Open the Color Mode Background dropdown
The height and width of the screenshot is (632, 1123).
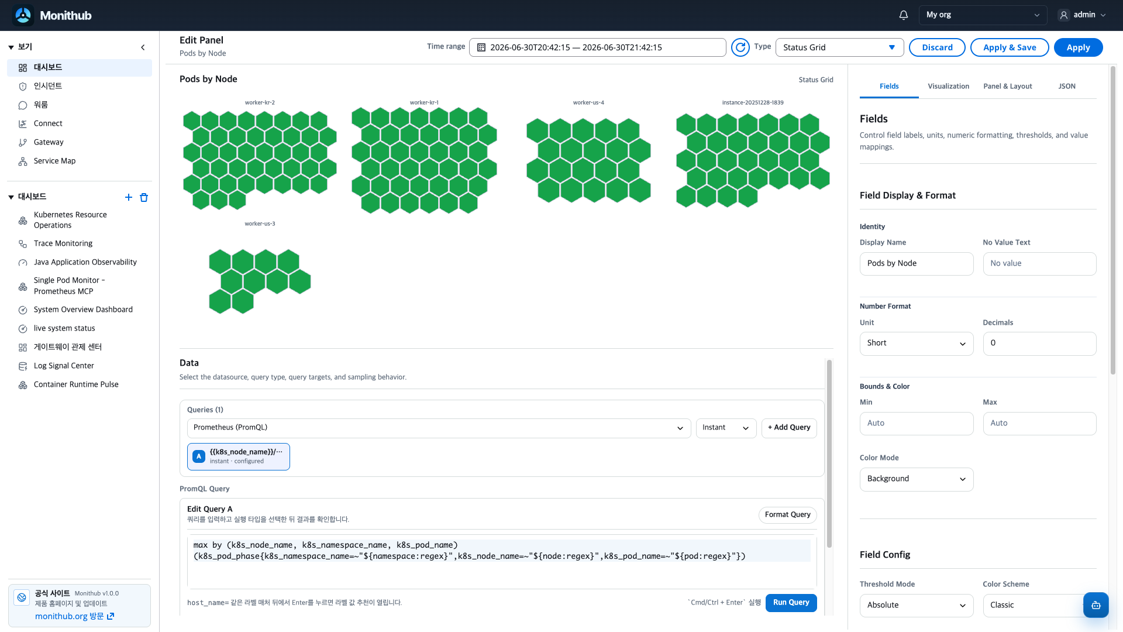pyautogui.click(x=917, y=479)
